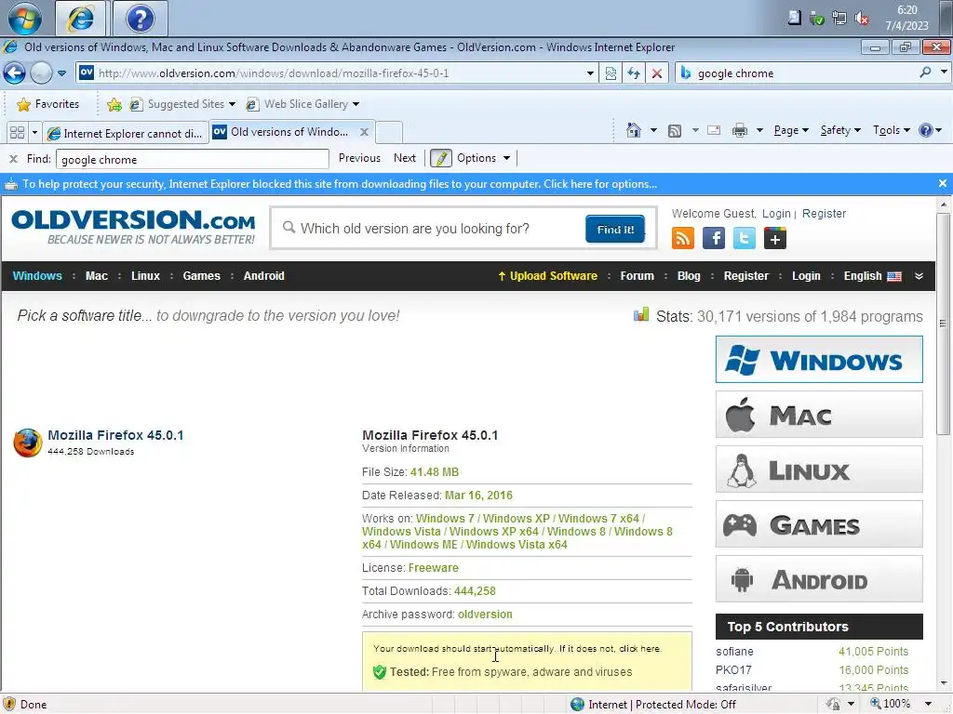Screen dimensions: 953x714
Task: Open the Favorites button
Action: tap(48, 104)
